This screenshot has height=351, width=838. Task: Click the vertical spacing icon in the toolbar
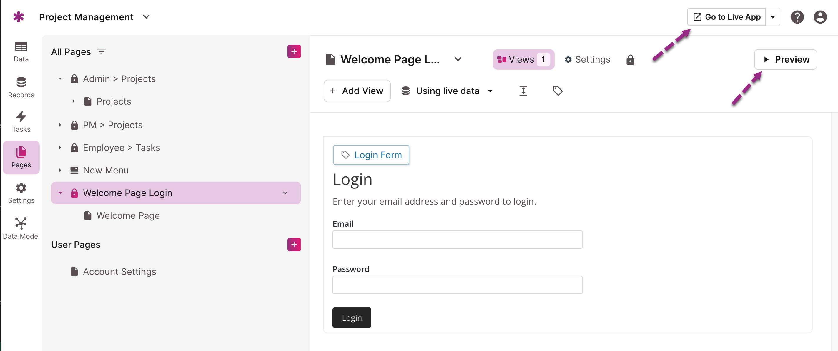(523, 91)
